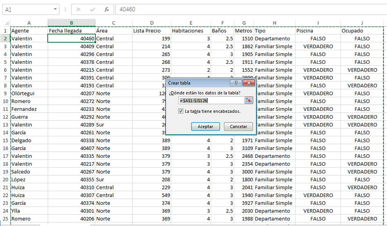
Task: Click the Name Box showing A1
Action: [x=26, y=9]
